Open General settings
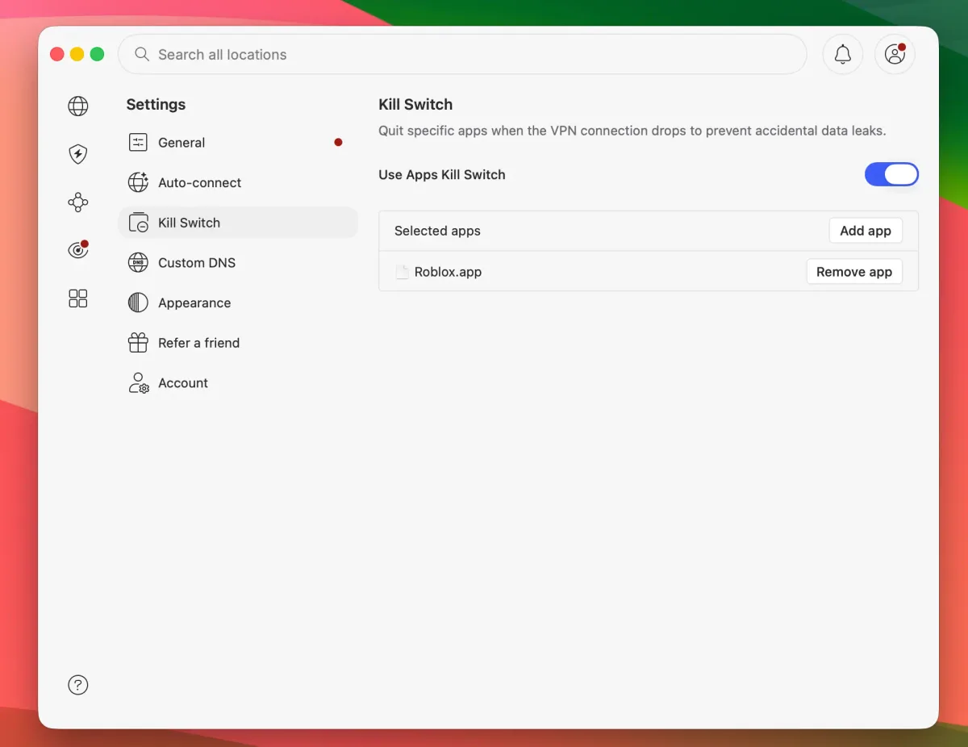 coord(238,142)
